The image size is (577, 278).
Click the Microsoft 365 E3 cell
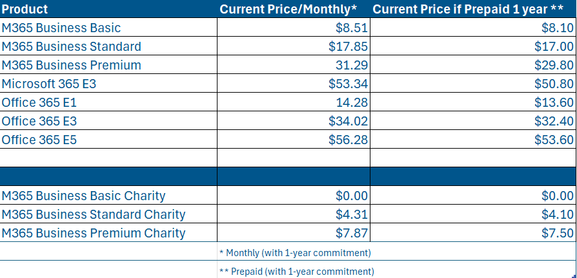coord(49,84)
